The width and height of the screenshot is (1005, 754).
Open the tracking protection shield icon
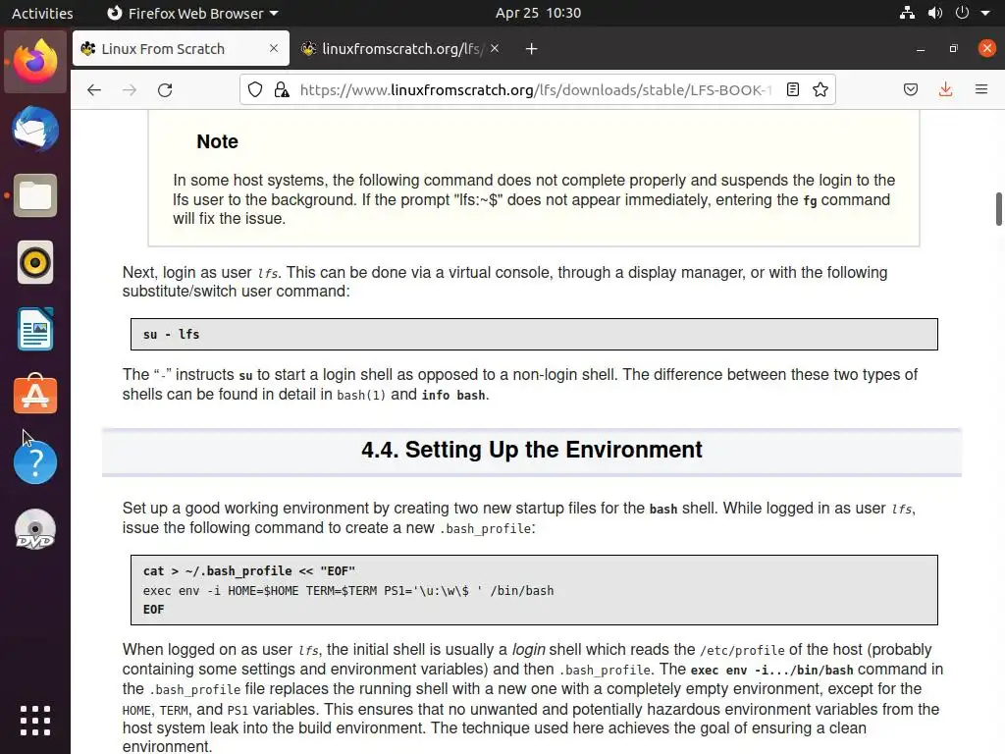(255, 89)
